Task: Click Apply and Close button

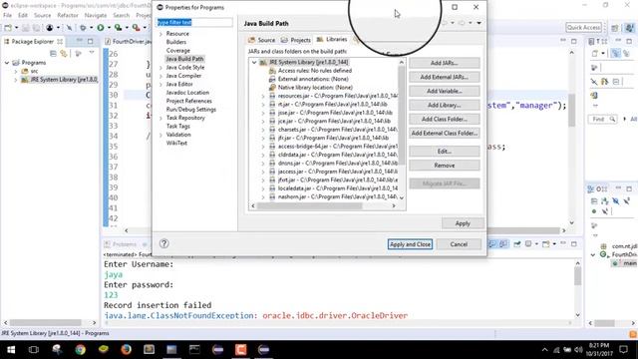Action: [410, 244]
